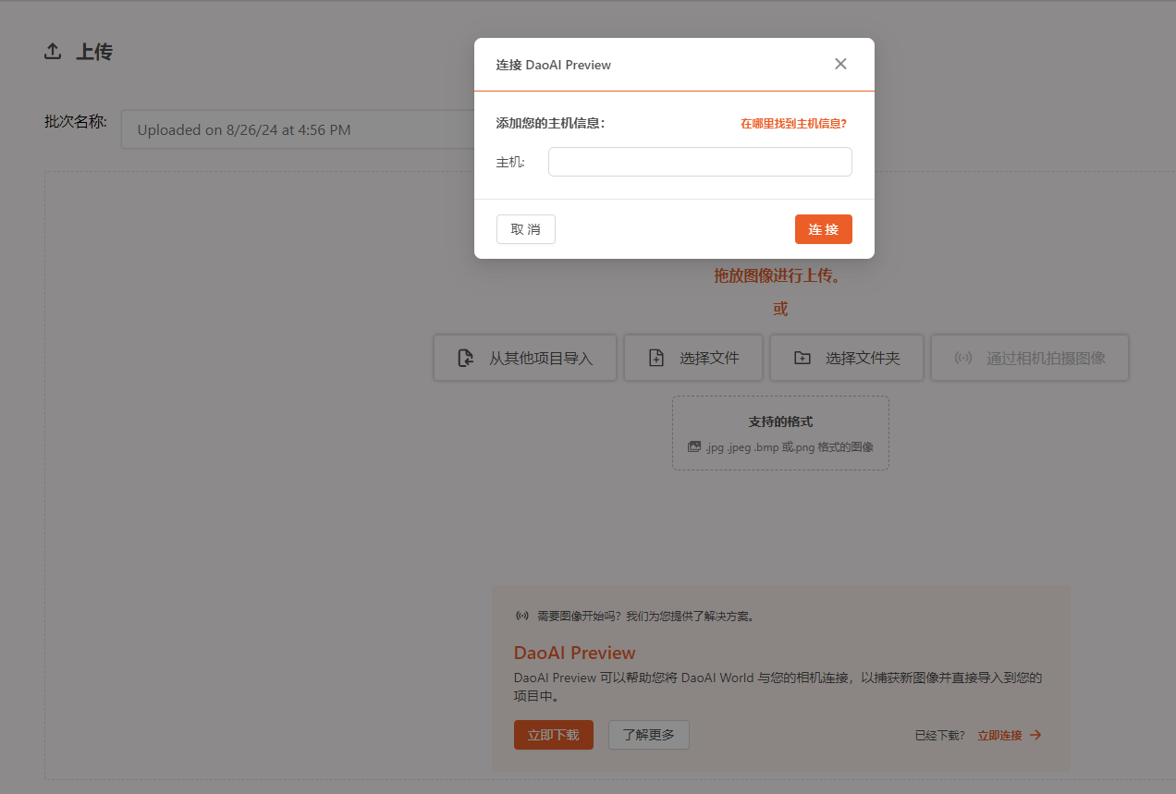Open the 在哪里找到主机信息? help link

793,123
